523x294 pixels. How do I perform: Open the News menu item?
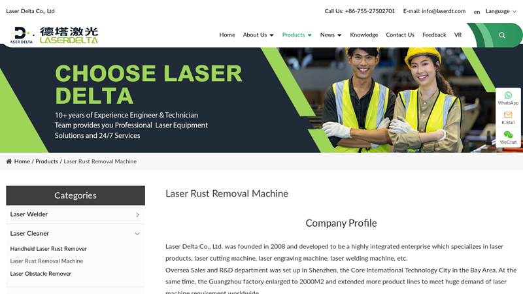point(328,35)
